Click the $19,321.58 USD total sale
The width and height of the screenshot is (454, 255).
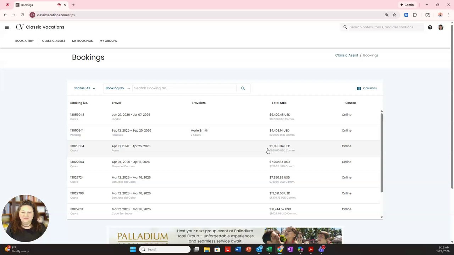click(x=279, y=193)
